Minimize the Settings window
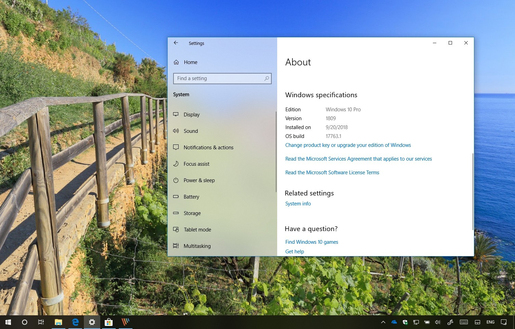515x329 pixels. 435,43
